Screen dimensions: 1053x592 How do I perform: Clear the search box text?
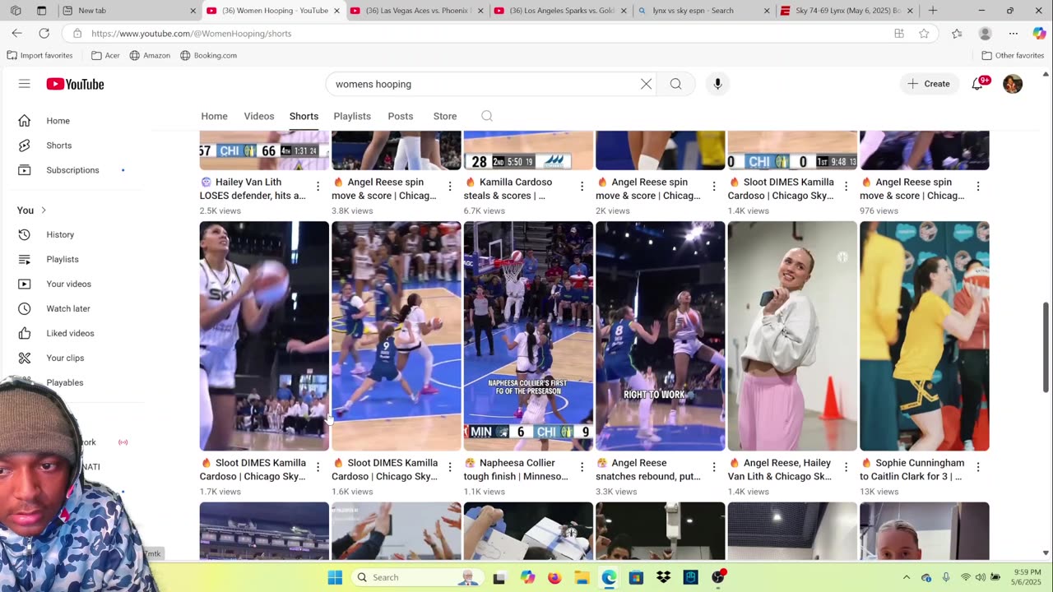pyautogui.click(x=646, y=84)
